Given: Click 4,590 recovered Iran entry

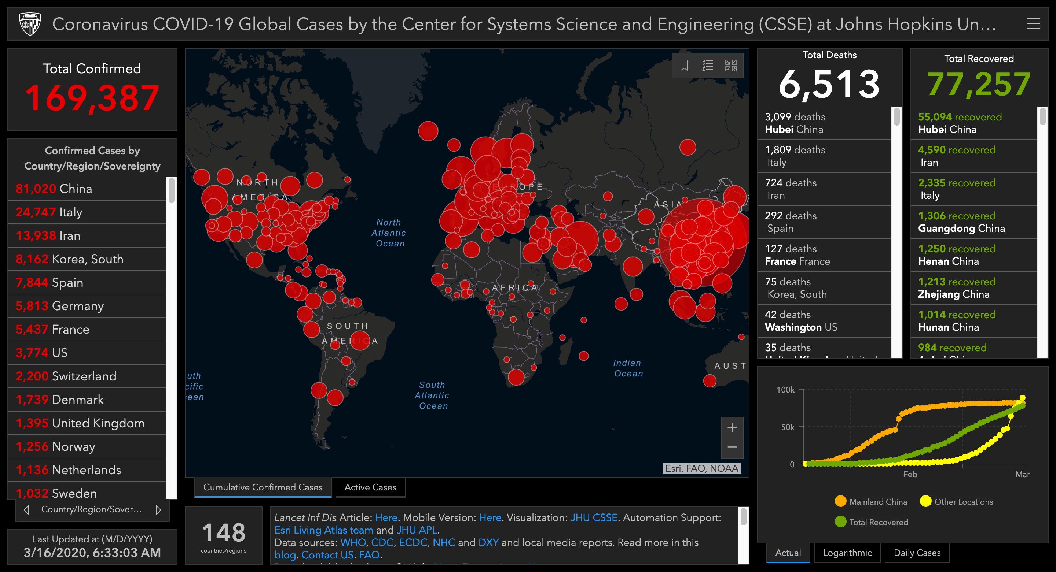Looking at the screenshot, I should (973, 156).
